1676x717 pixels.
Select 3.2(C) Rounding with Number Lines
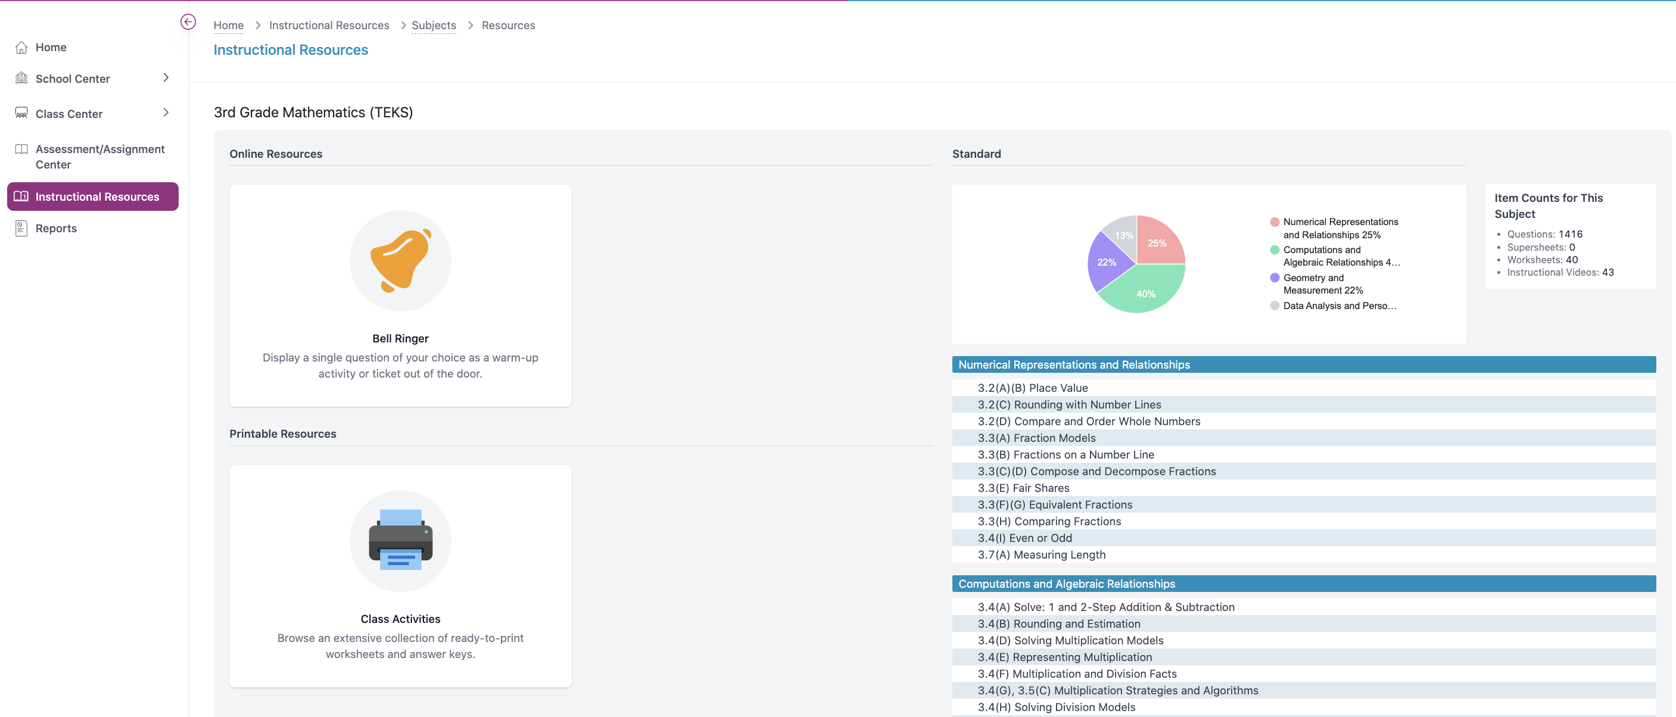pos(1303,405)
